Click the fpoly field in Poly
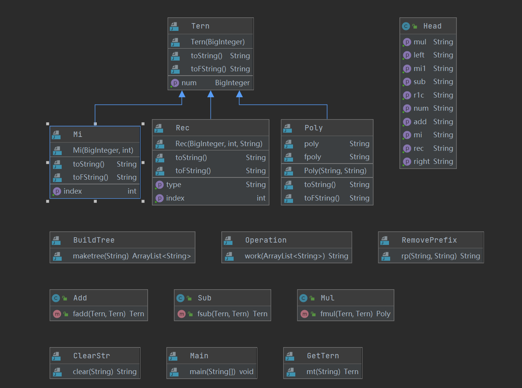This screenshot has height=388, width=522. (327, 157)
